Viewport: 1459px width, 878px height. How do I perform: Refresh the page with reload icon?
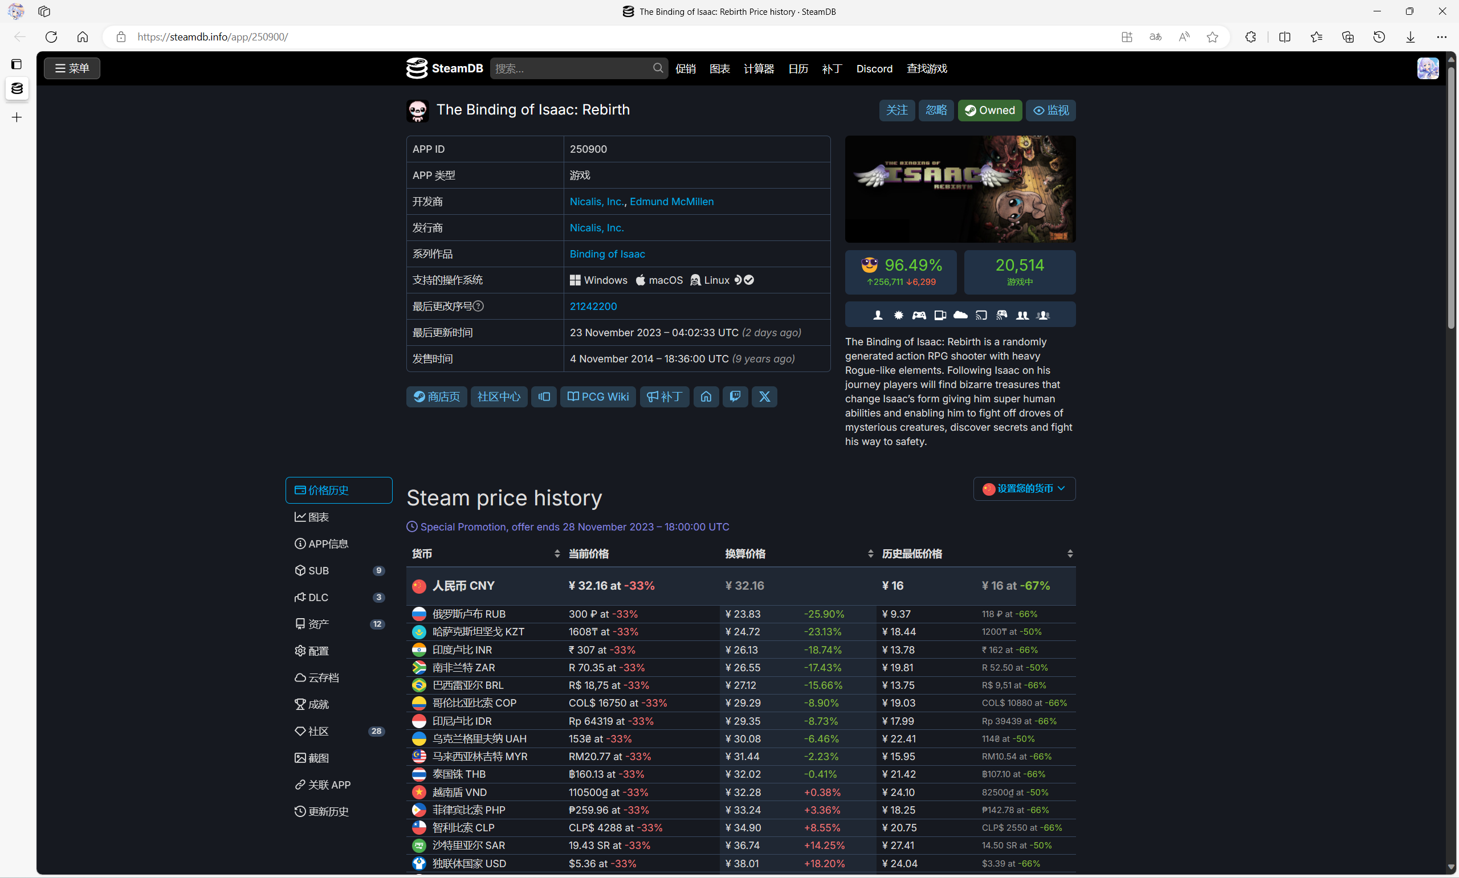[x=51, y=36]
